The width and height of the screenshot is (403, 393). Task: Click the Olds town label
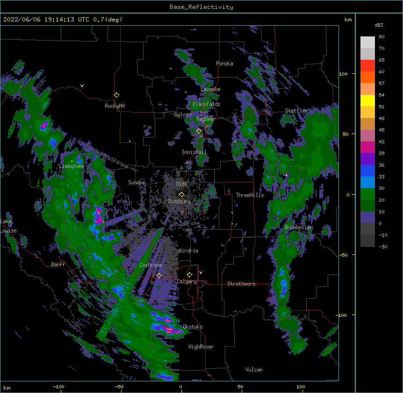pos(181,184)
